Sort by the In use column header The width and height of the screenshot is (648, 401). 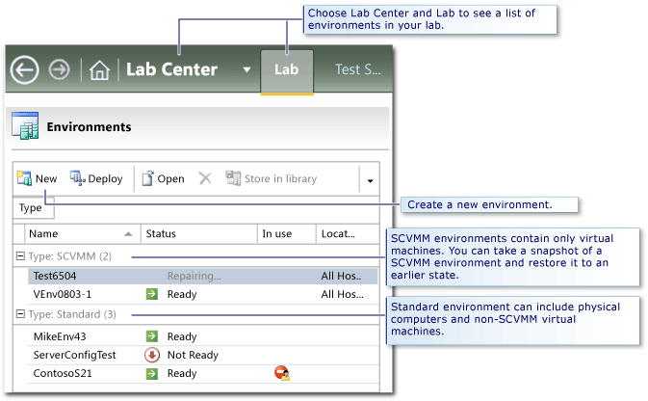pos(286,234)
